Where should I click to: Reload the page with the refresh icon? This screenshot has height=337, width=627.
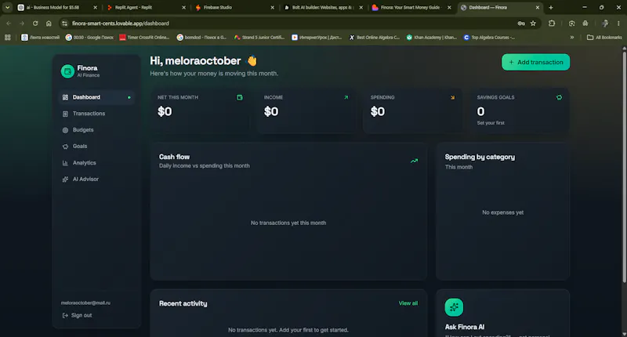click(x=35, y=24)
